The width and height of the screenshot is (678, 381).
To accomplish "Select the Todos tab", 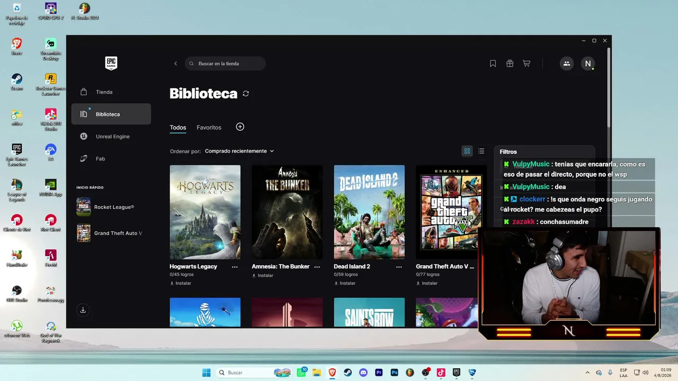I will click(x=178, y=128).
